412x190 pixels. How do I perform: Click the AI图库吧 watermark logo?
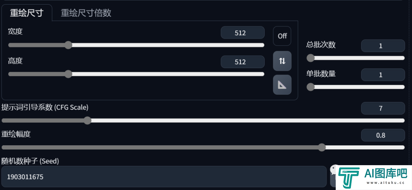(373, 176)
